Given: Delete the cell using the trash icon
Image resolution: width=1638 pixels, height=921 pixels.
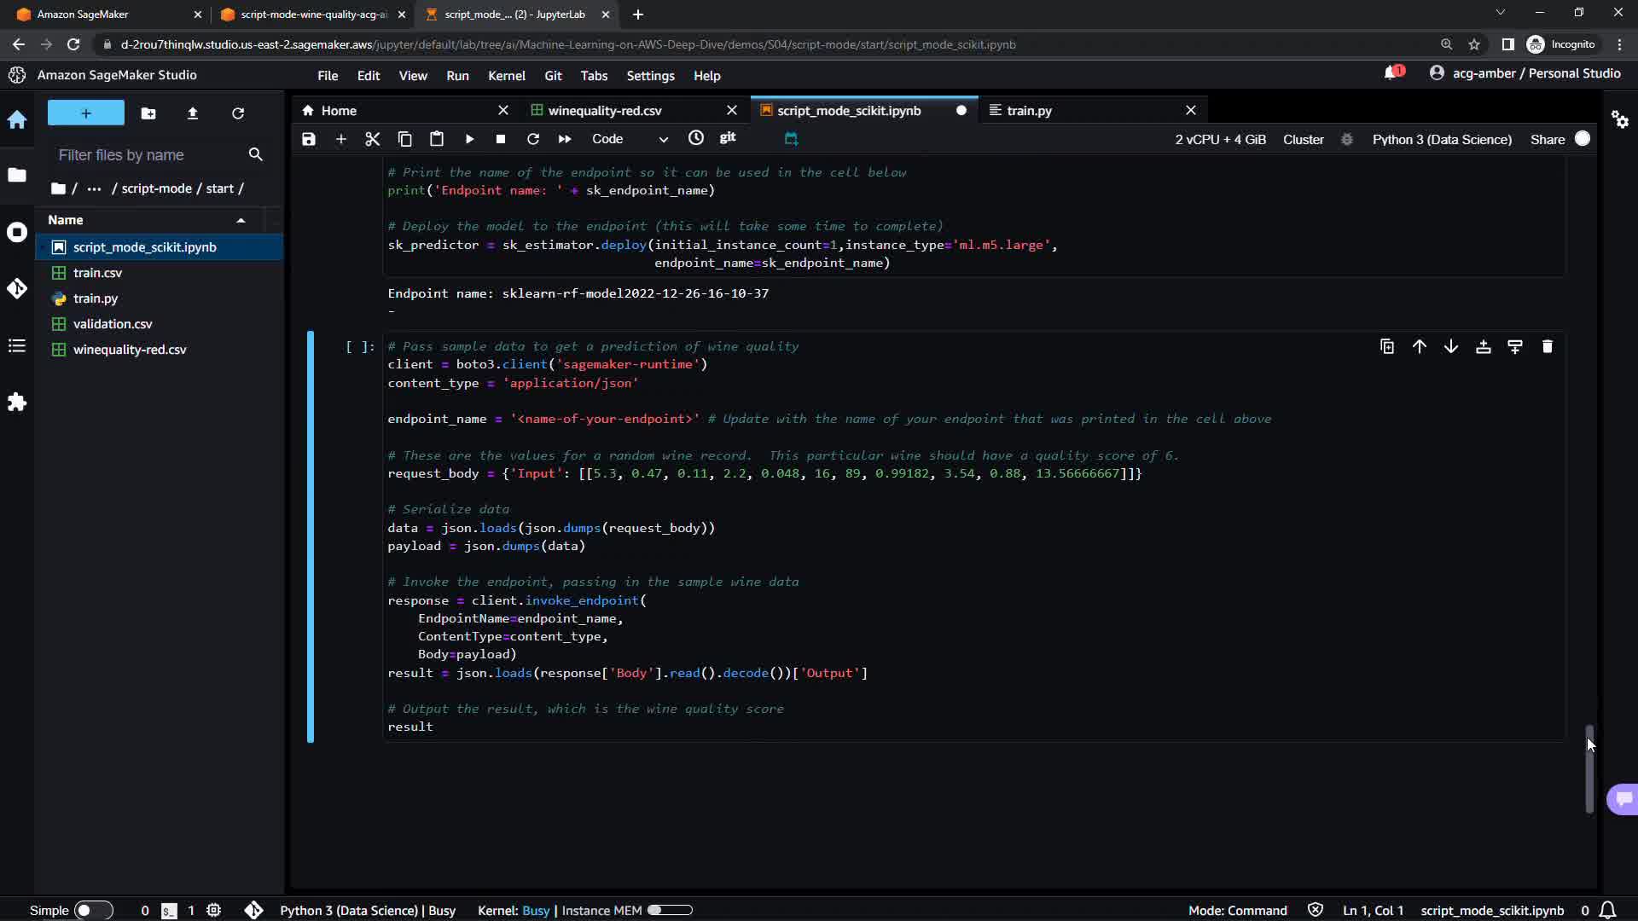Looking at the screenshot, I should (x=1548, y=346).
